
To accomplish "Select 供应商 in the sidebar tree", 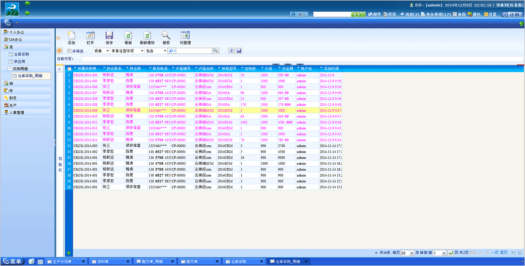I will point(20,61).
